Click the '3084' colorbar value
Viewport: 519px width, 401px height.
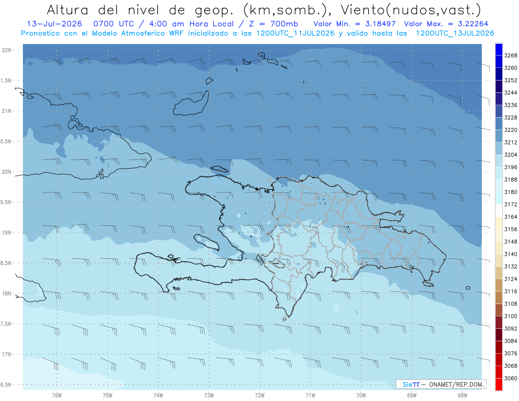coord(511,341)
